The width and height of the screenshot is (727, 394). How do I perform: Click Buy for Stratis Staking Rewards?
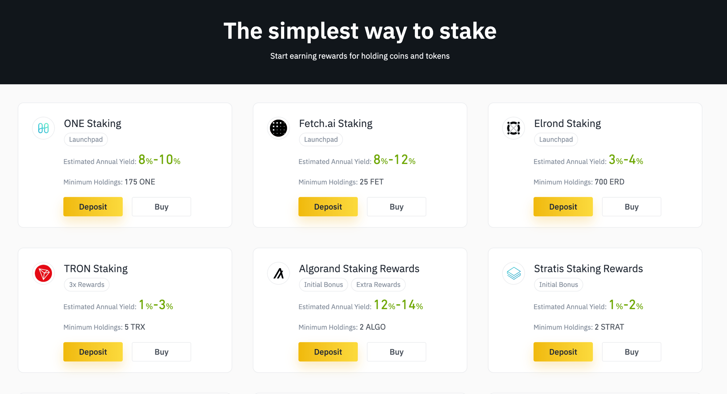(631, 352)
